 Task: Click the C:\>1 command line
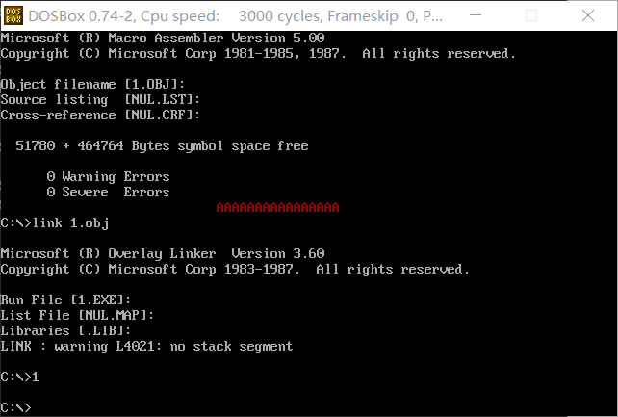20,377
